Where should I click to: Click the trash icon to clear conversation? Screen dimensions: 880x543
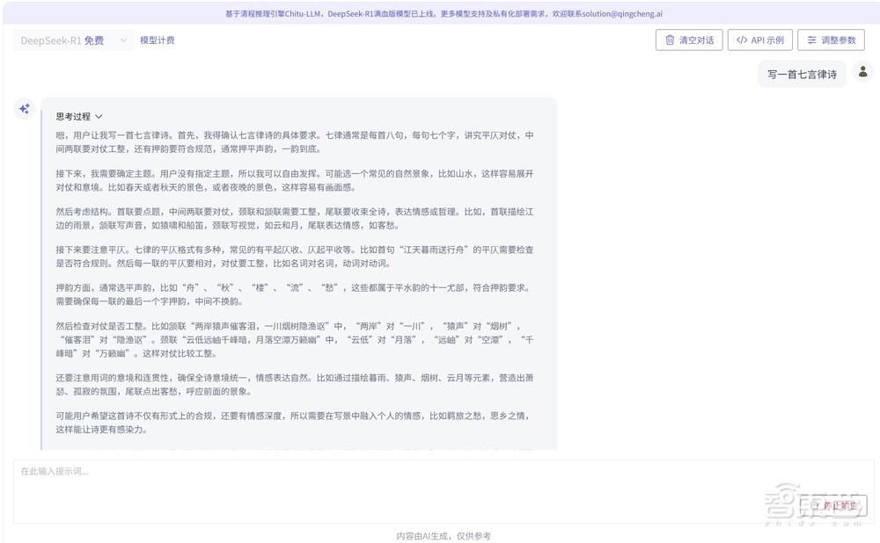click(x=670, y=40)
